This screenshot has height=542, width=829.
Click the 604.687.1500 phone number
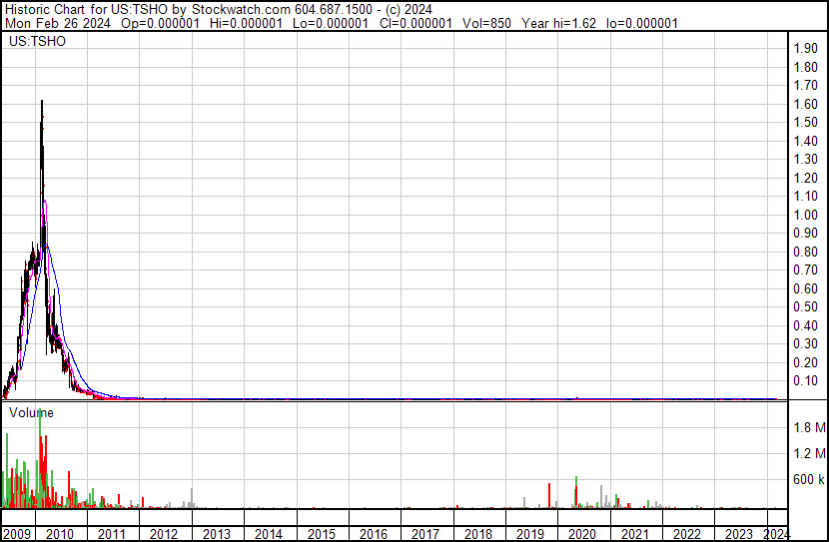(x=334, y=10)
